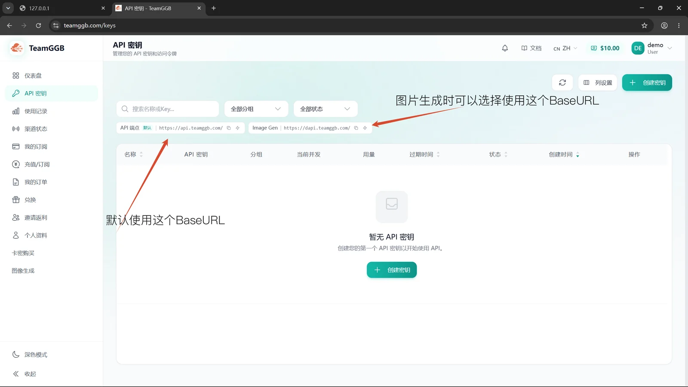Test speed of api.teamggb.com endpoint
The image size is (688, 387).
[x=237, y=128]
